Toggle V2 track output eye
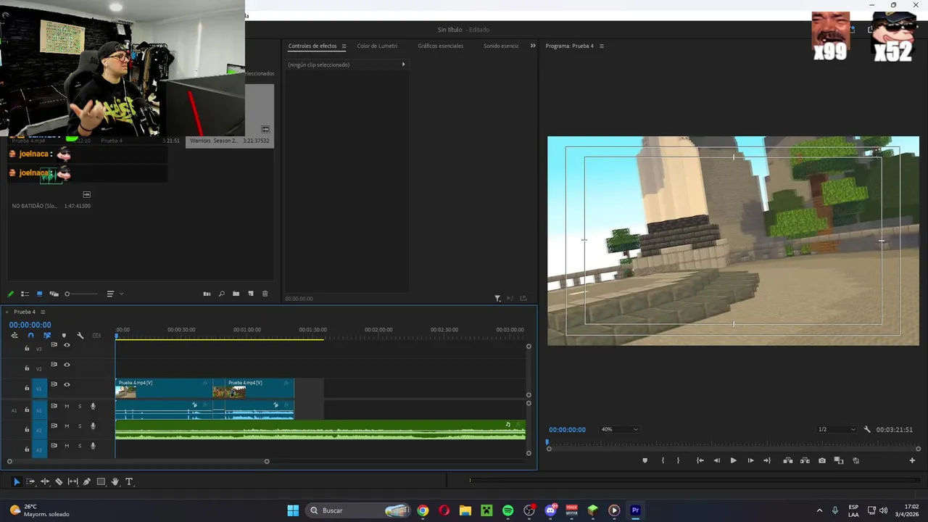The height and width of the screenshot is (522, 928). coord(67,365)
